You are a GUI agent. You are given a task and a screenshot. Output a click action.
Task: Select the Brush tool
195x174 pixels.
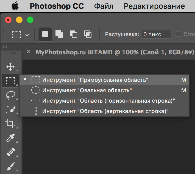tap(11, 166)
